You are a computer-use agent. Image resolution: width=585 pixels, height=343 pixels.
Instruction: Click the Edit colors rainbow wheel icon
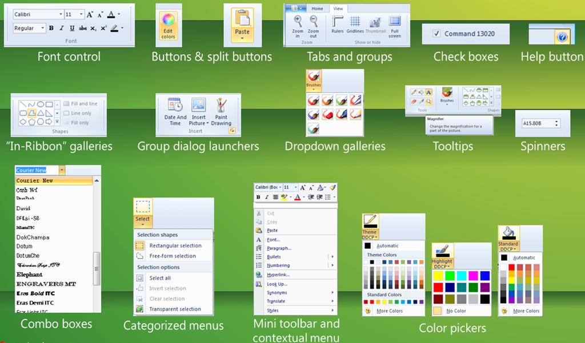168,21
